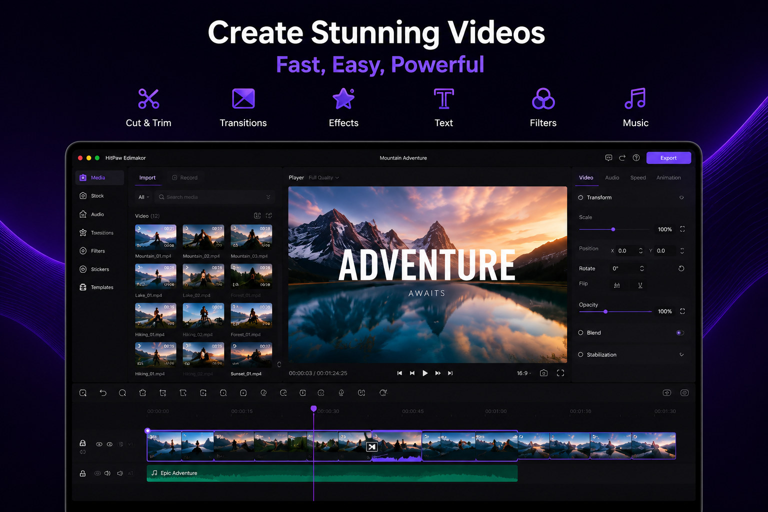Viewport: 768px width, 512px height.
Task: Reset the Scale value icon
Action: [682, 229]
